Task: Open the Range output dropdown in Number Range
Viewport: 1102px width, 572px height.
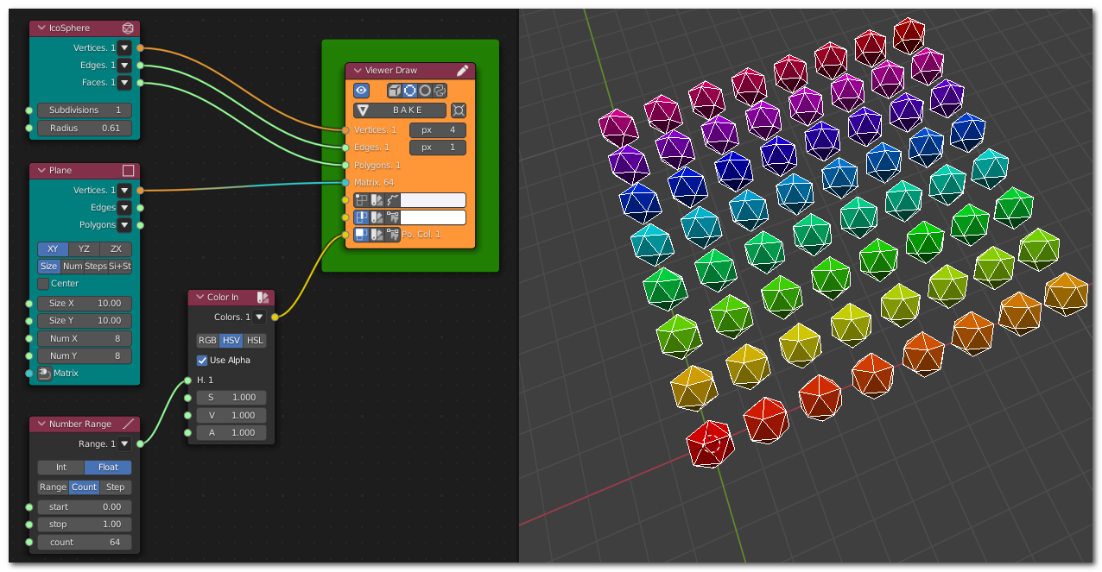Action: tap(124, 444)
